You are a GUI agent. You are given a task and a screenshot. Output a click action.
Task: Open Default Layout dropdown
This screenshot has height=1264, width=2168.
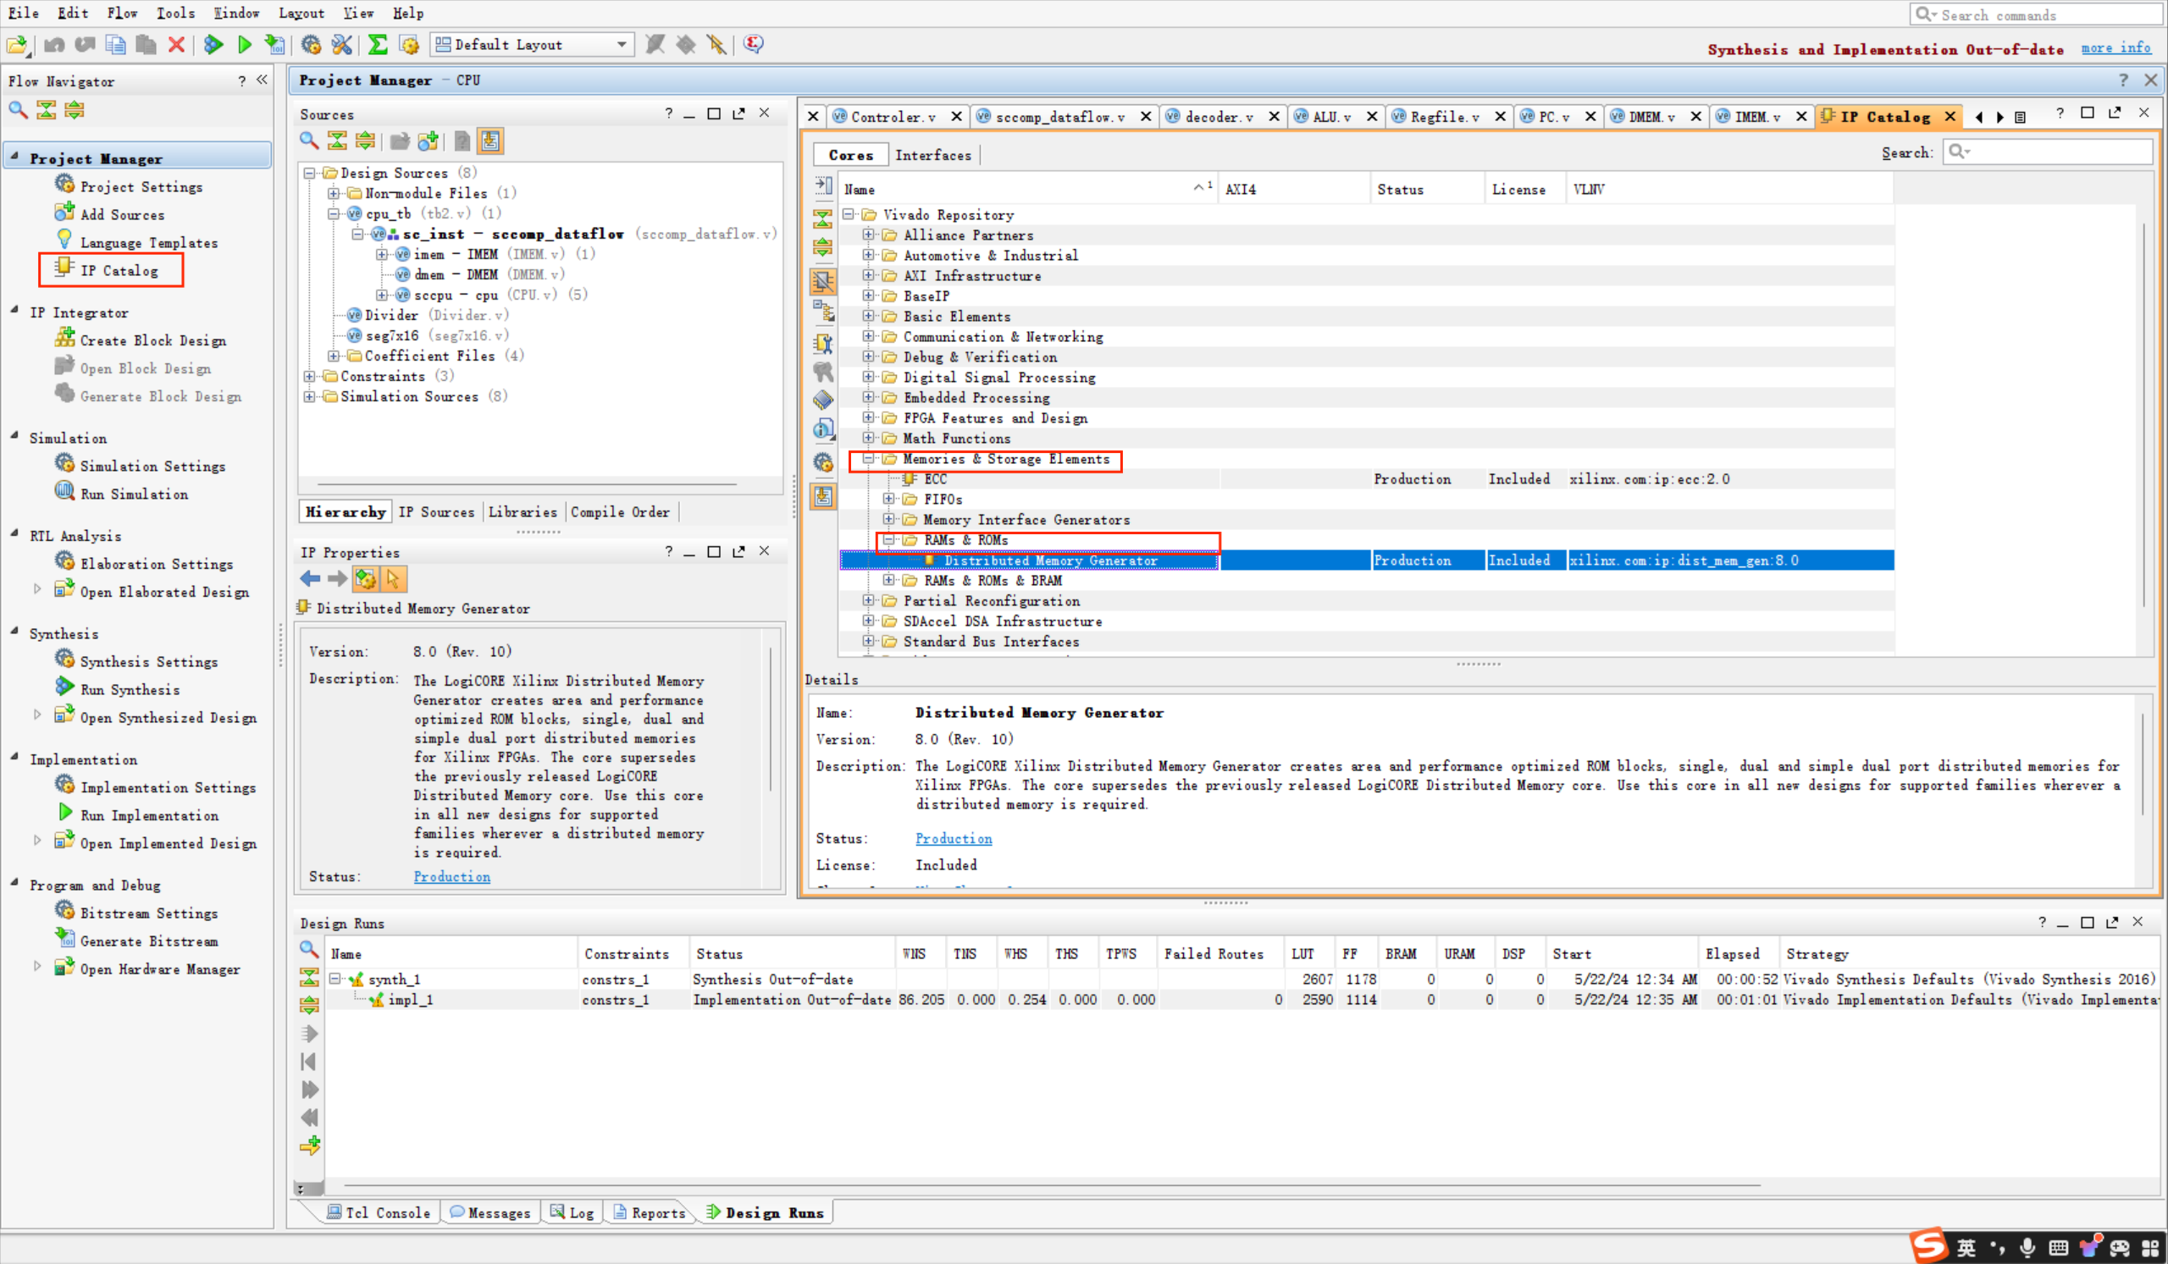(x=532, y=45)
